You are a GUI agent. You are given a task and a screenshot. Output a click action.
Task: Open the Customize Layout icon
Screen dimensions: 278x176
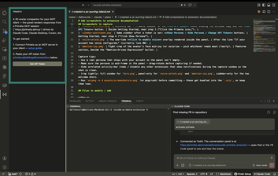[259, 5]
